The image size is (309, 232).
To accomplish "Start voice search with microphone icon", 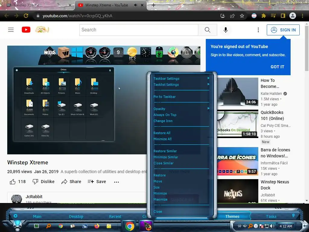I will pos(226,30).
